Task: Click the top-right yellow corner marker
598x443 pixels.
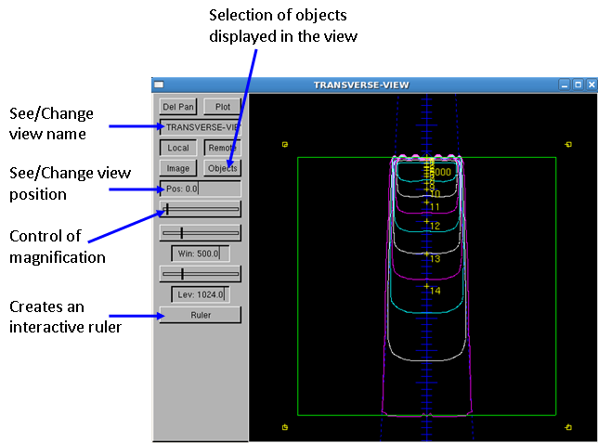Action: pos(567,144)
